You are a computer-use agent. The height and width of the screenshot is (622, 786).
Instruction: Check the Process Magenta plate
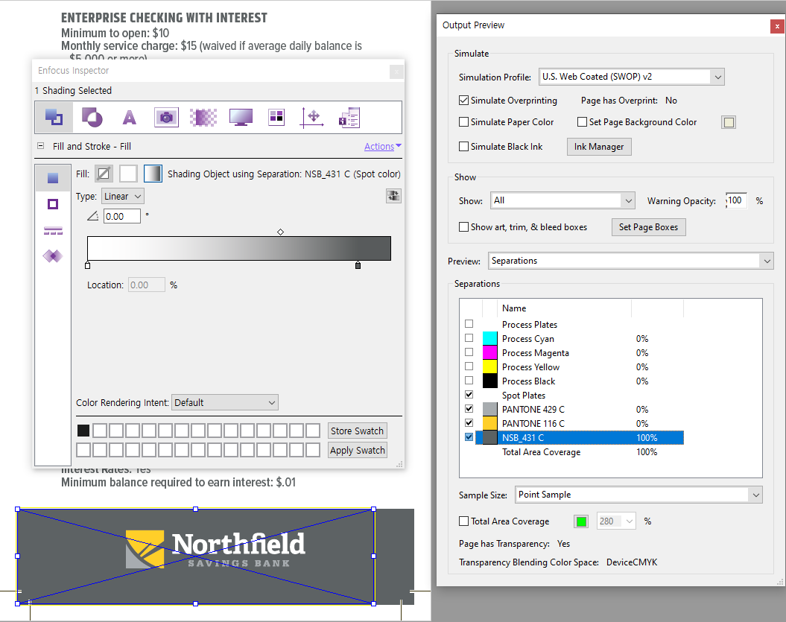(x=469, y=352)
